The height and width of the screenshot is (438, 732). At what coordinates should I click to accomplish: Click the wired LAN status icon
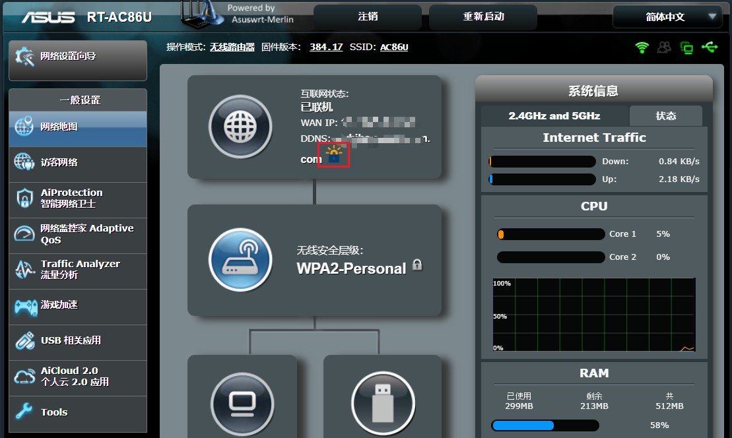click(x=686, y=47)
